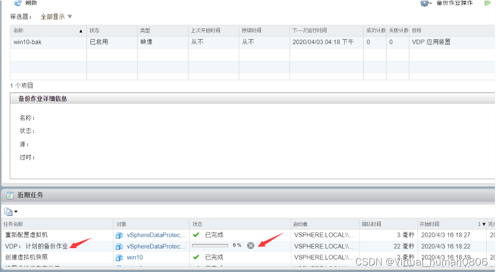The image size is (496, 272).
Task: Click the 映像 type cell
Action: (x=146, y=42)
